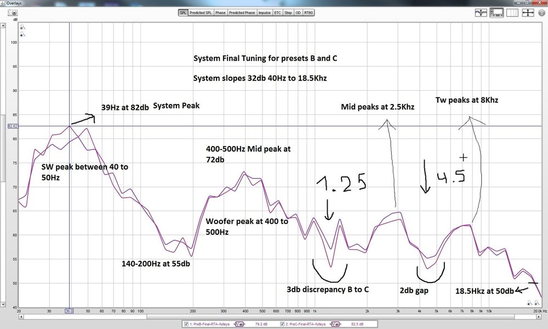This screenshot has width=548, height=329.
Task: Click the 39.0 cursor frequency readout
Action: 69,311
